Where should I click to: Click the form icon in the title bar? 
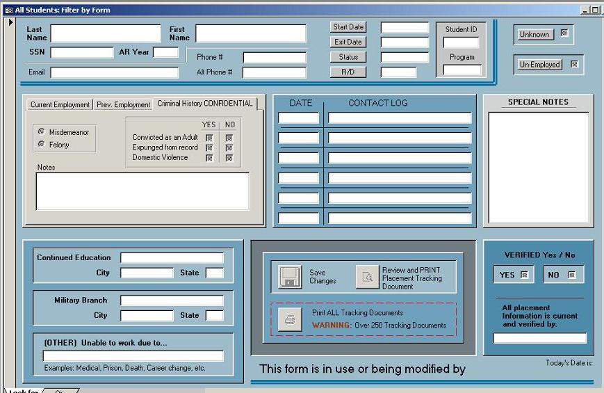tap(8, 10)
